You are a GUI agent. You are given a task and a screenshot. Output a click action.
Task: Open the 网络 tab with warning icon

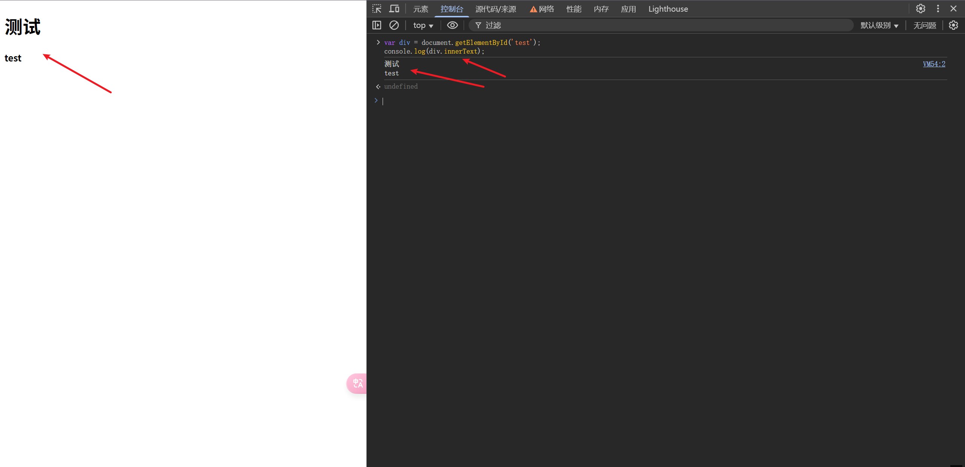click(x=542, y=9)
